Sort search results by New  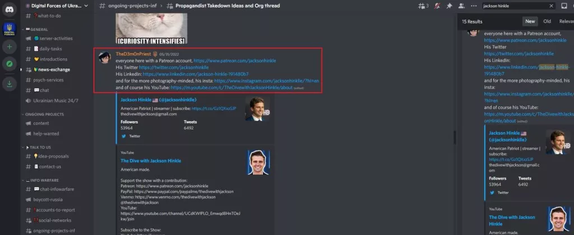click(530, 21)
